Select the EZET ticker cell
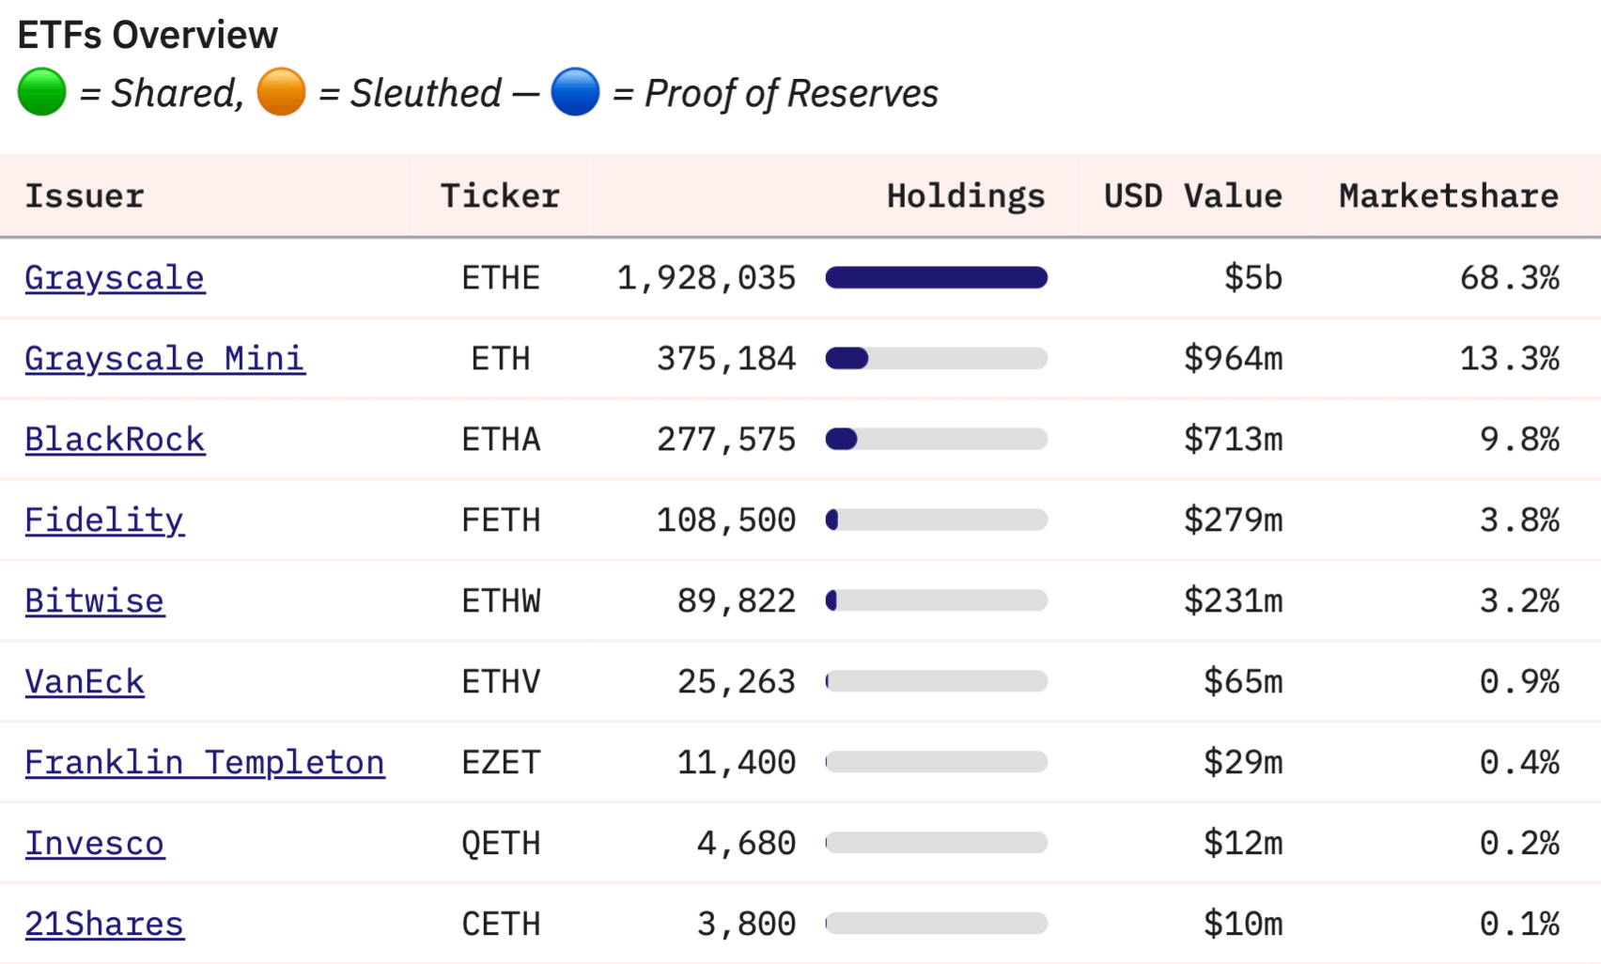This screenshot has width=1601, height=964. pyautogui.click(x=501, y=763)
